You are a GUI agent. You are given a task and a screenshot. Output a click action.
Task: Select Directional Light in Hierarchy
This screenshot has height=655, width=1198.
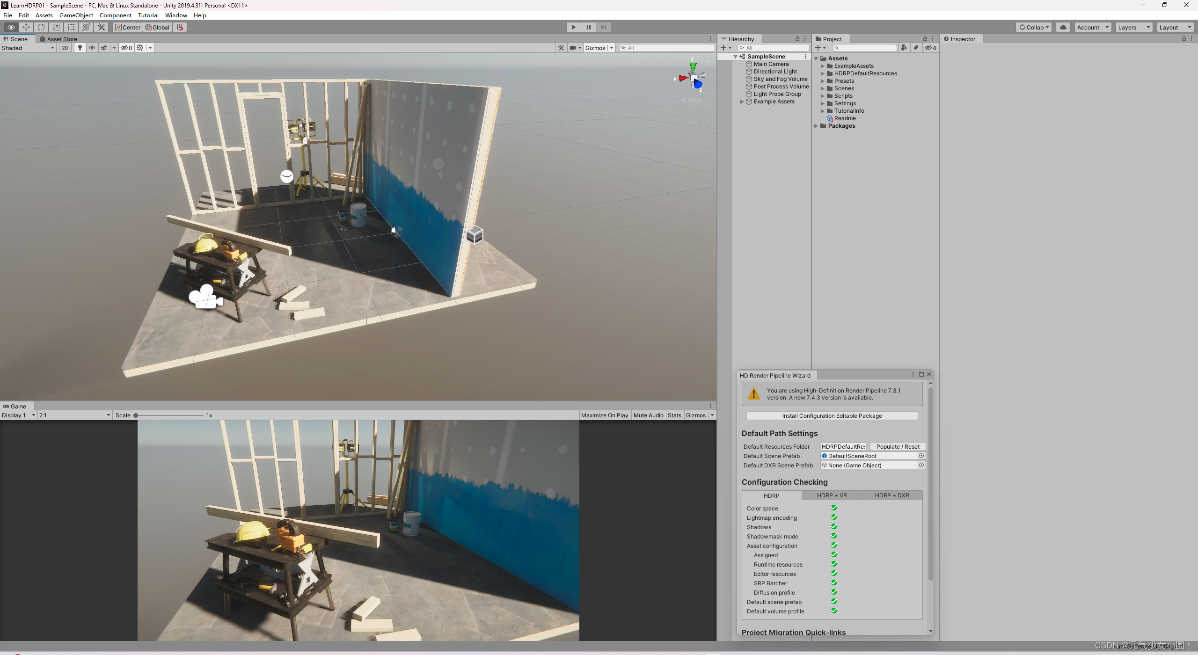(x=775, y=72)
